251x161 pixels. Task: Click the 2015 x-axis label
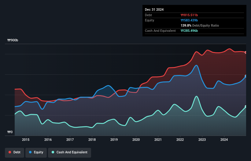pyautogui.click(x=26, y=140)
